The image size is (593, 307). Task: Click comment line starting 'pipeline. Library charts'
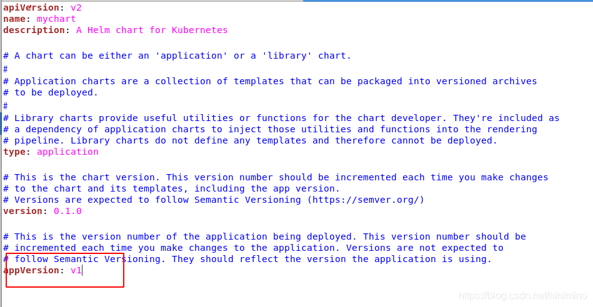pos(250,140)
